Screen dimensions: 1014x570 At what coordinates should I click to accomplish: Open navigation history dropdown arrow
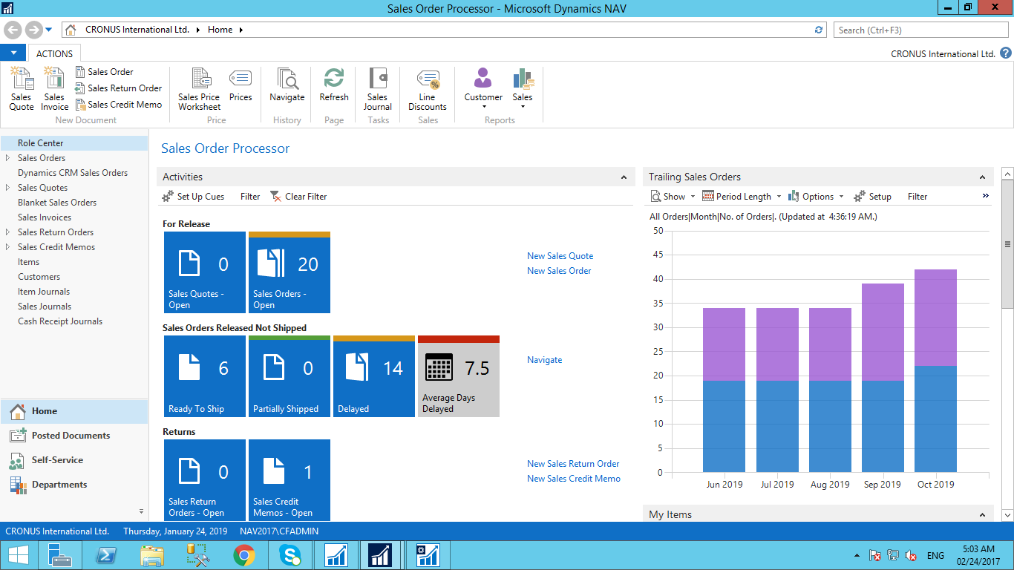pos(49,30)
